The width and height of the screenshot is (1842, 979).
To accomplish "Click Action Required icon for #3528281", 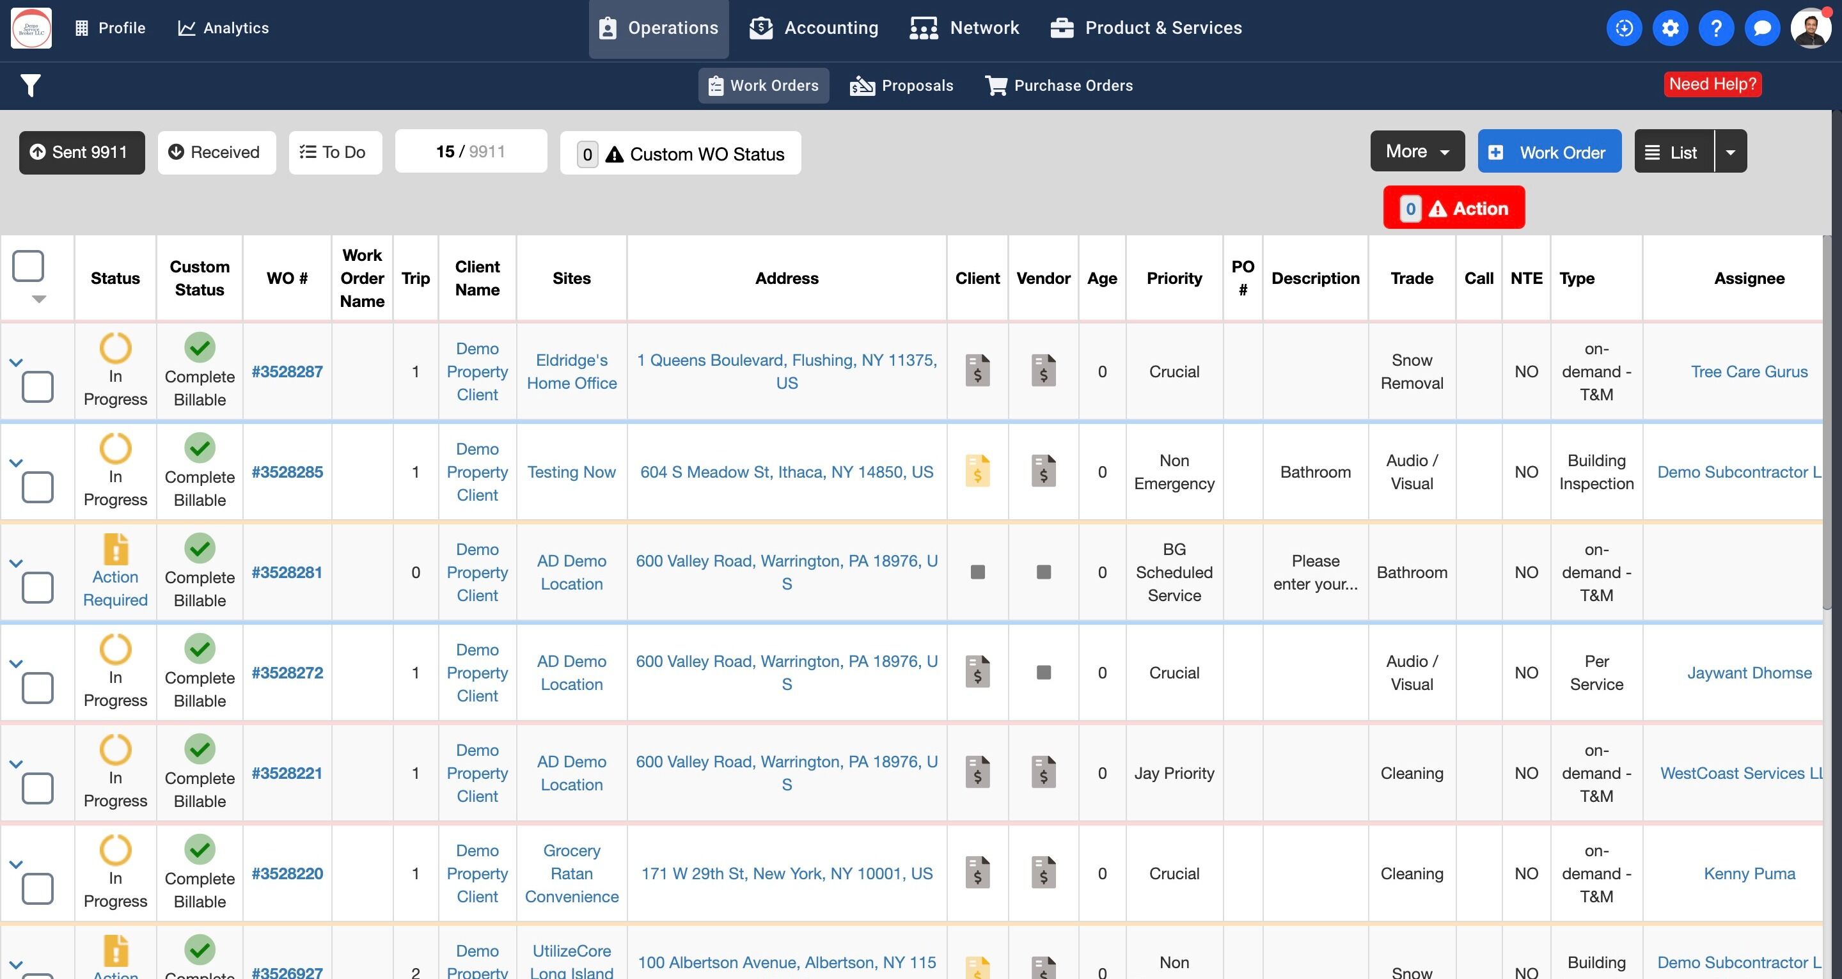I will (115, 550).
